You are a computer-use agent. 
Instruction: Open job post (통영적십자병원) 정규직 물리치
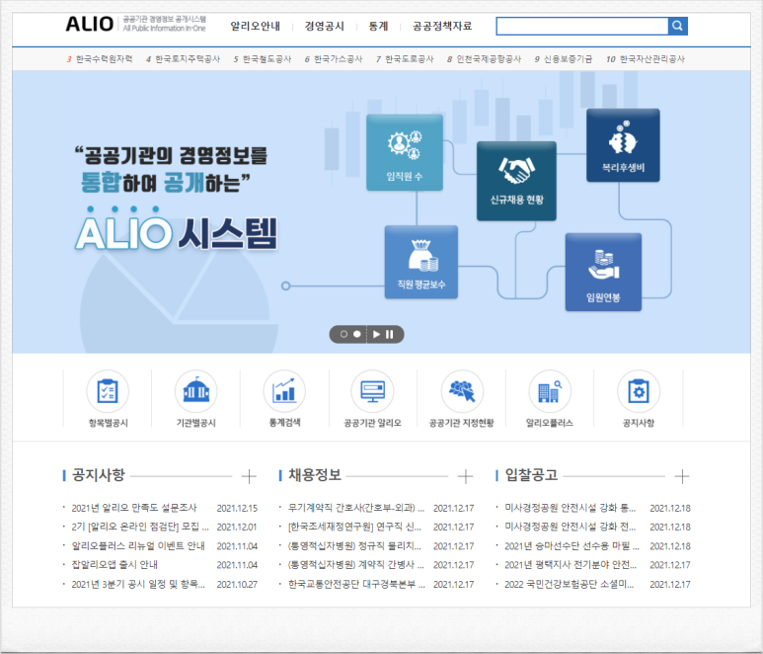tap(354, 546)
